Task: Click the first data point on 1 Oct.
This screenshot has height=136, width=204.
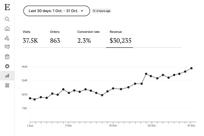Action: (x=30, y=98)
